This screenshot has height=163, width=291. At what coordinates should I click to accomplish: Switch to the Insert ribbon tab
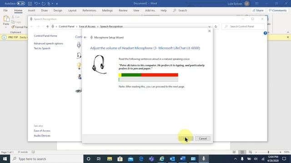pyautogui.click(x=31, y=10)
